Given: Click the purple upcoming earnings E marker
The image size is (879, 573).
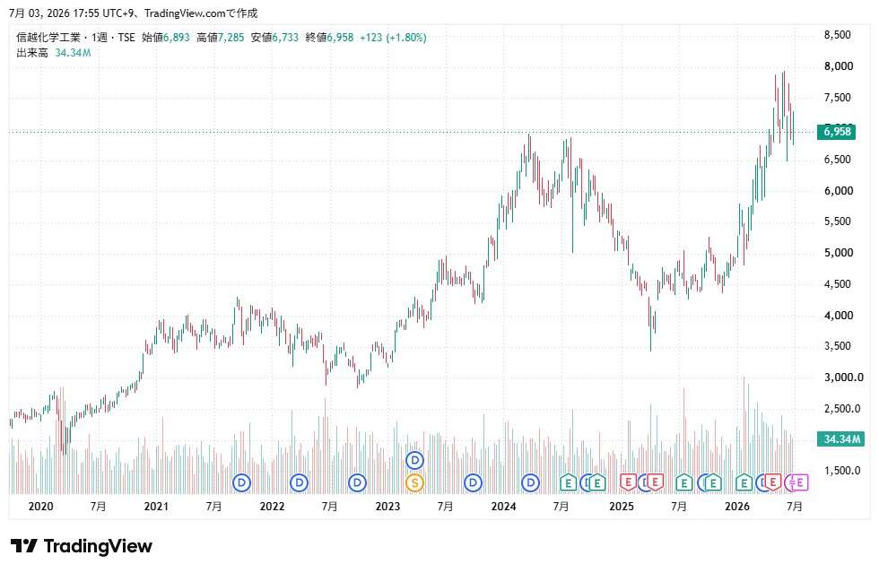Looking at the screenshot, I should (x=800, y=482).
